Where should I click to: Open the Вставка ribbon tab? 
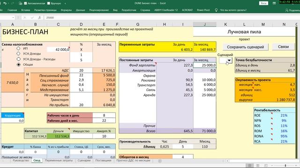(26, 10)
